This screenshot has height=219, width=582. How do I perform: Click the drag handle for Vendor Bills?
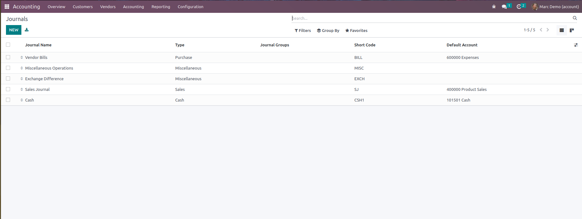(x=22, y=58)
